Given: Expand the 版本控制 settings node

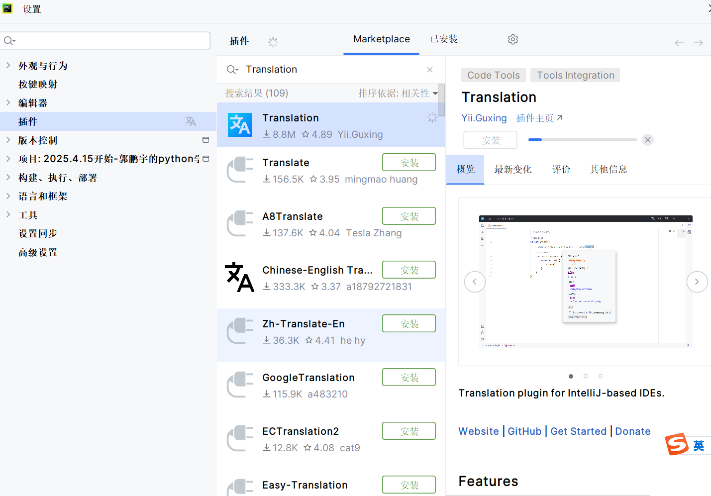Looking at the screenshot, I should pyautogui.click(x=8, y=140).
